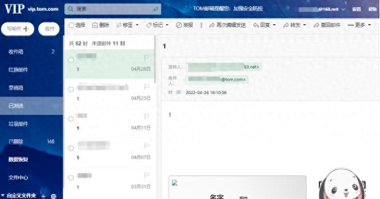The width and height of the screenshot is (380, 199).
Task: Open the mail dated 03月31日
Action: point(109,182)
